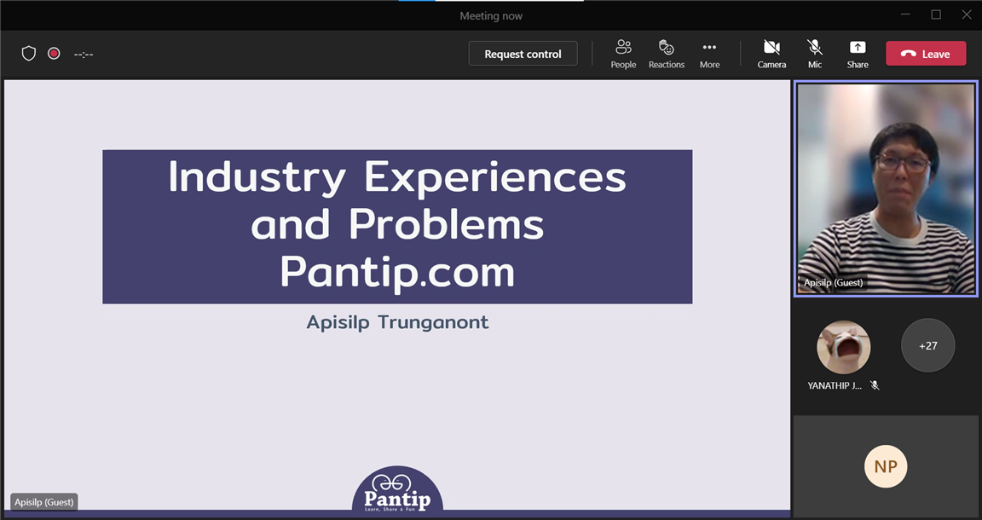This screenshot has width=982, height=520.
Task: Unmute the Mic
Action: click(x=815, y=54)
